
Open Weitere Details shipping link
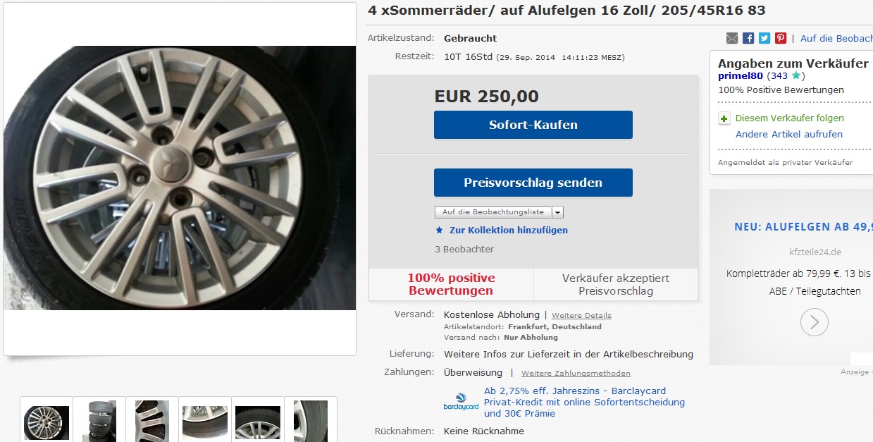click(x=581, y=315)
